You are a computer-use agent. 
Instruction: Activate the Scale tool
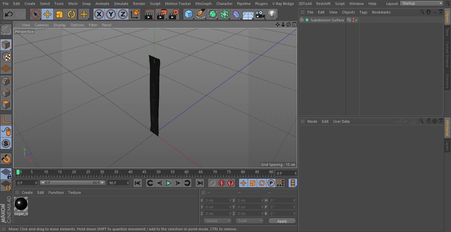click(x=59, y=14)
